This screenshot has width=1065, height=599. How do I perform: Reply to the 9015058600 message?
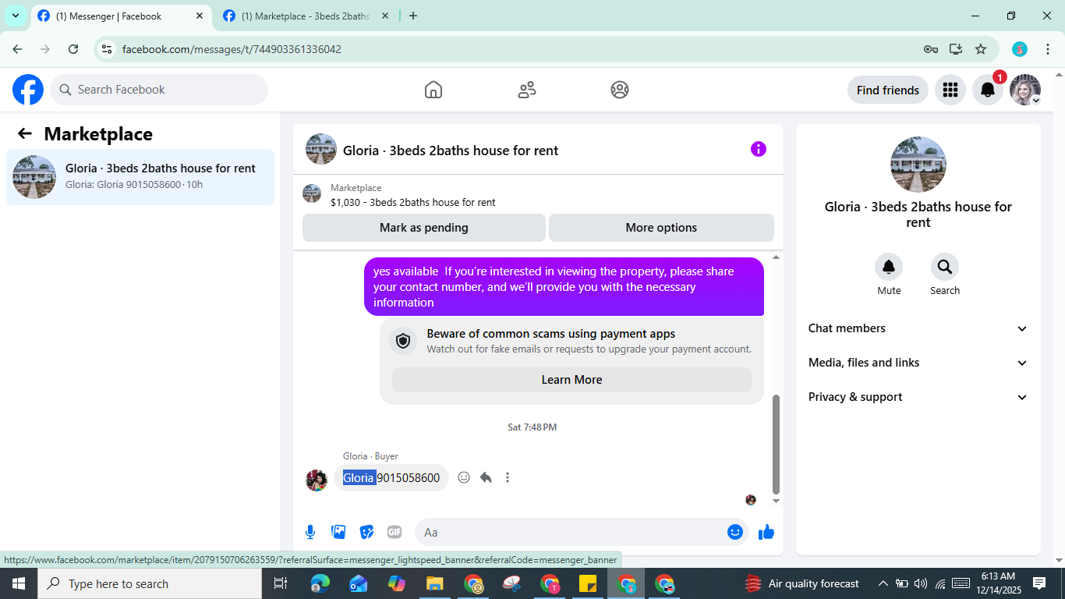point(486,477)
